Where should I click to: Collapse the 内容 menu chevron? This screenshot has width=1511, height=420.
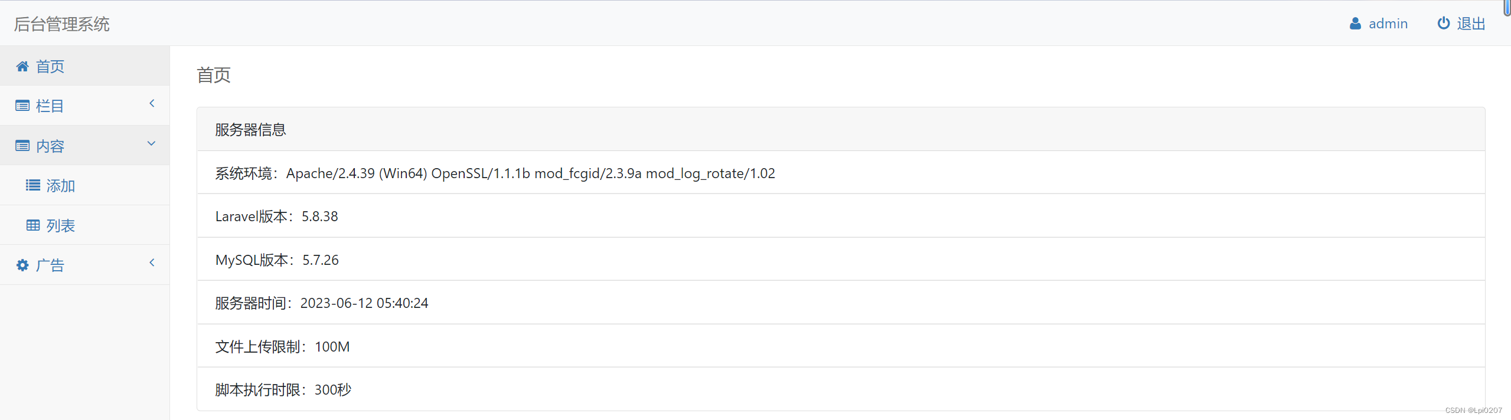tap(152, 143)
